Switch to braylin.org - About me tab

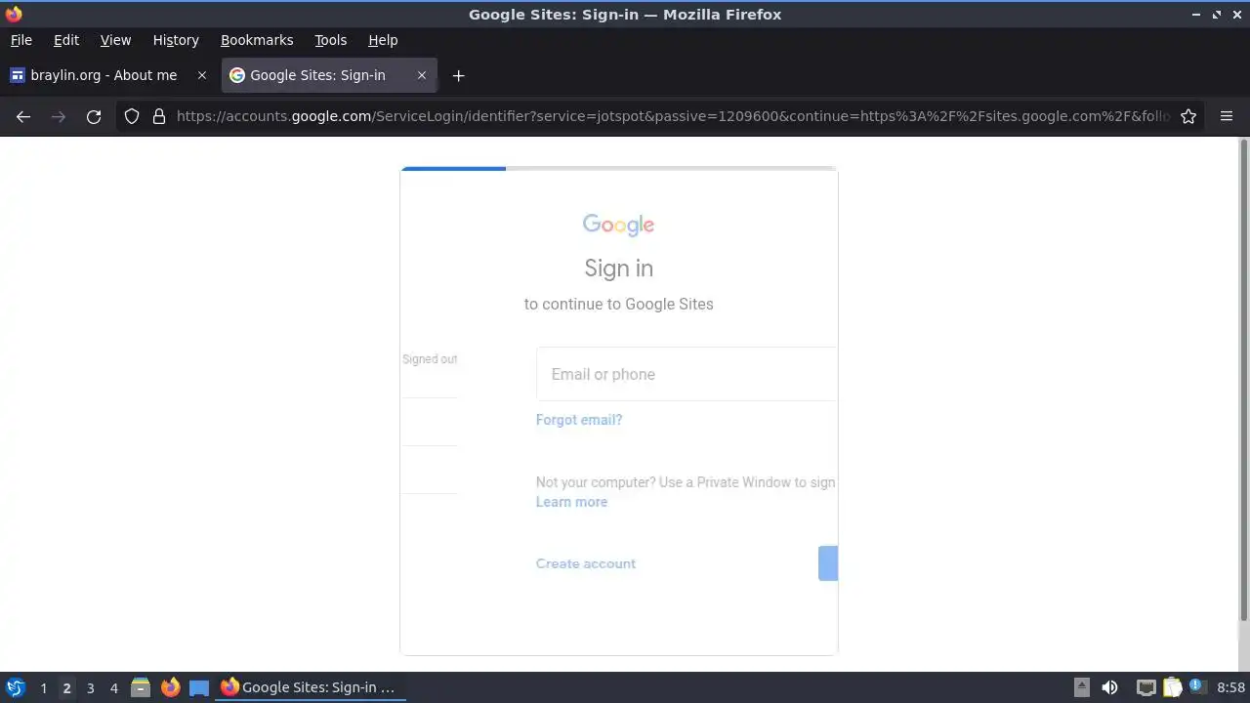[x=104, y=75]
